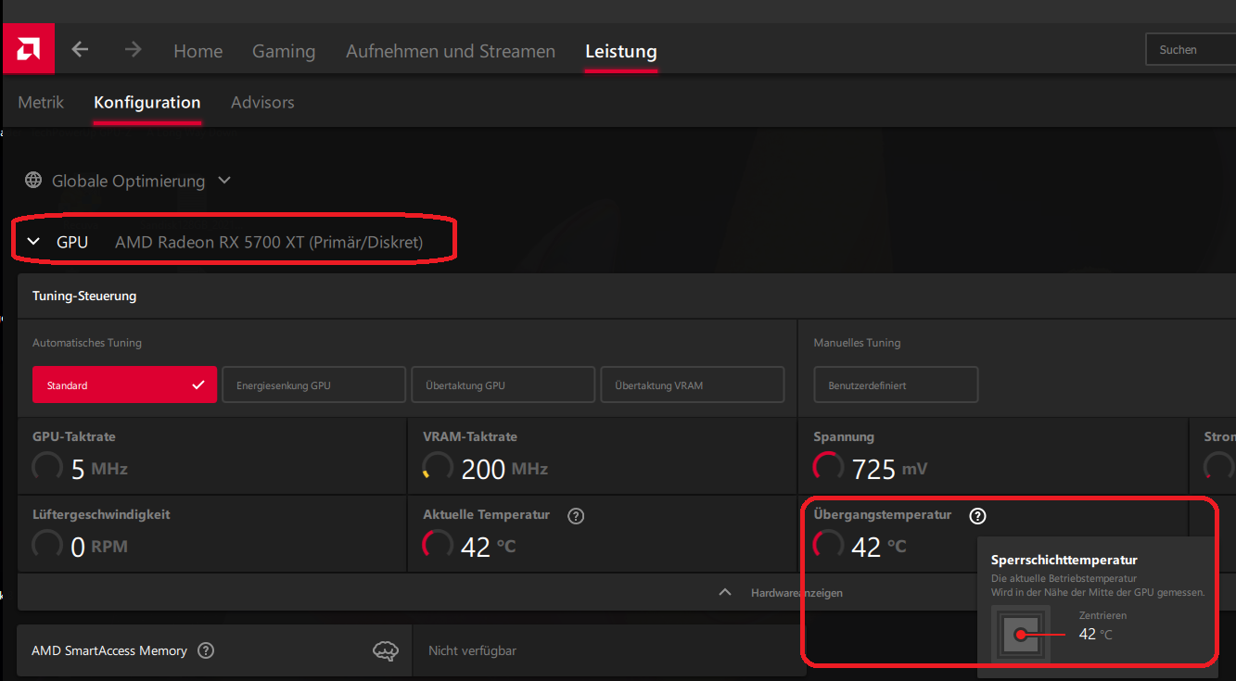
Task: Click the 'Manuelles Tuning' label
Action: click(x=857, y=343)
